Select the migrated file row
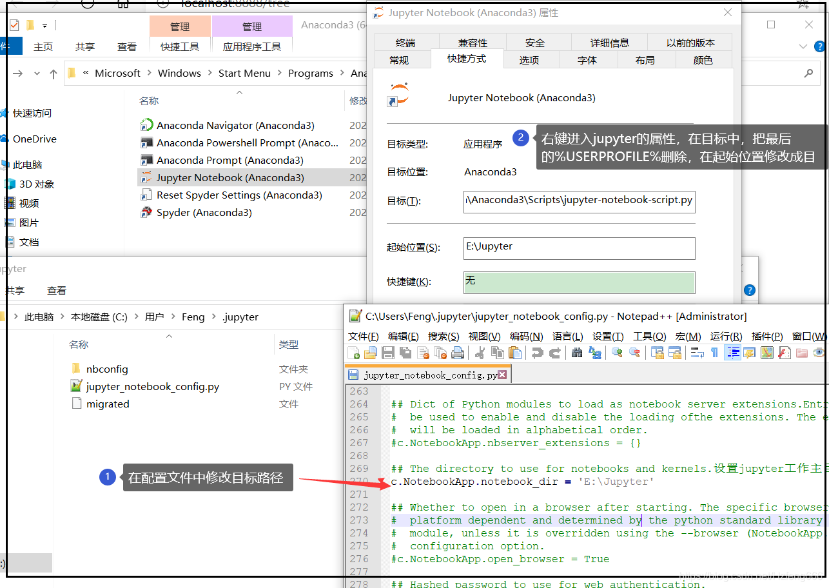The width and height of the screenshot is (829, 588). pos(108,404)
